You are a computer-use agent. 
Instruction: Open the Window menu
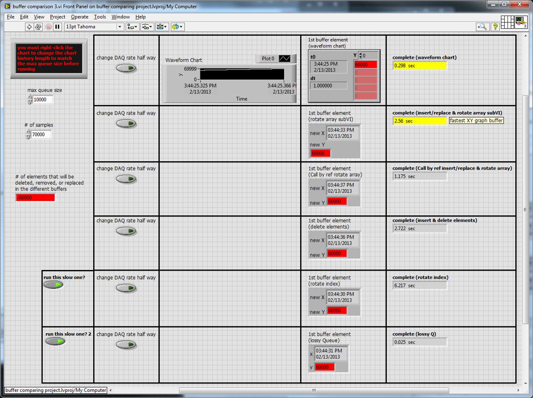[120, 17]
